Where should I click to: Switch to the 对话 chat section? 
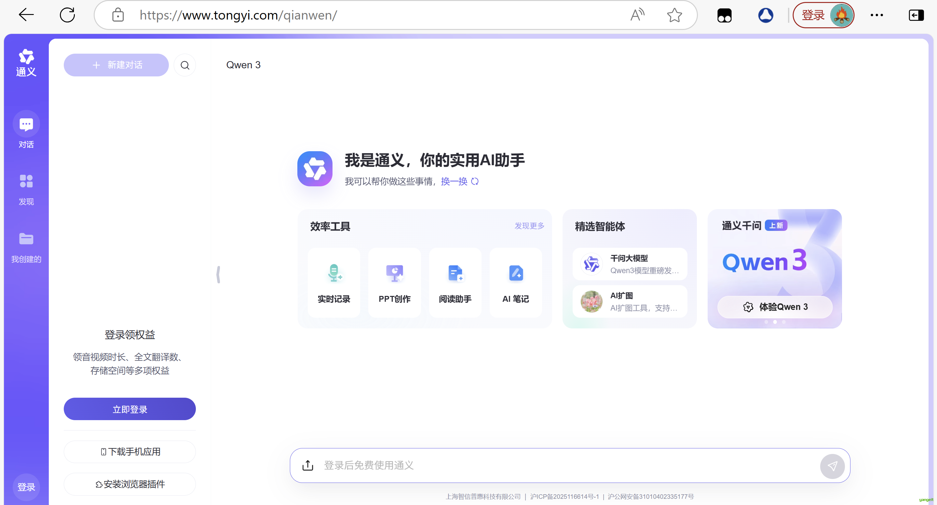pyautogui.click(x=26, y=129)
